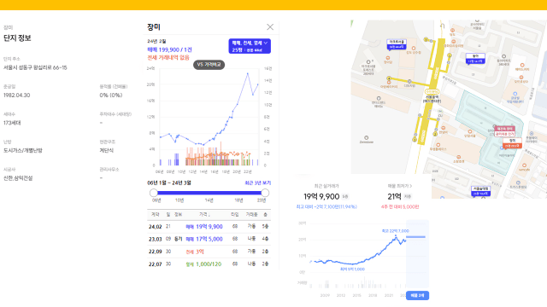Select the 22.09 전세 3억 row
Screen dimensions: 547x307
point(209,252)
